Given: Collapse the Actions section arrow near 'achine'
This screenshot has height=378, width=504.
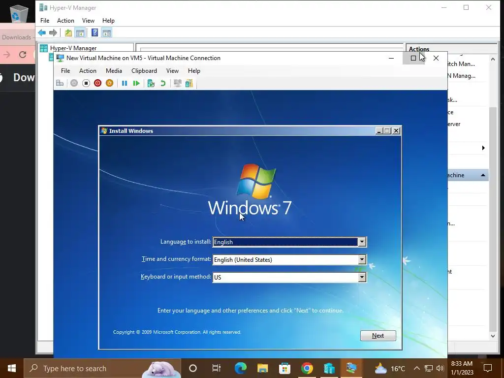Looking at the screenshot, I should 483,175.
